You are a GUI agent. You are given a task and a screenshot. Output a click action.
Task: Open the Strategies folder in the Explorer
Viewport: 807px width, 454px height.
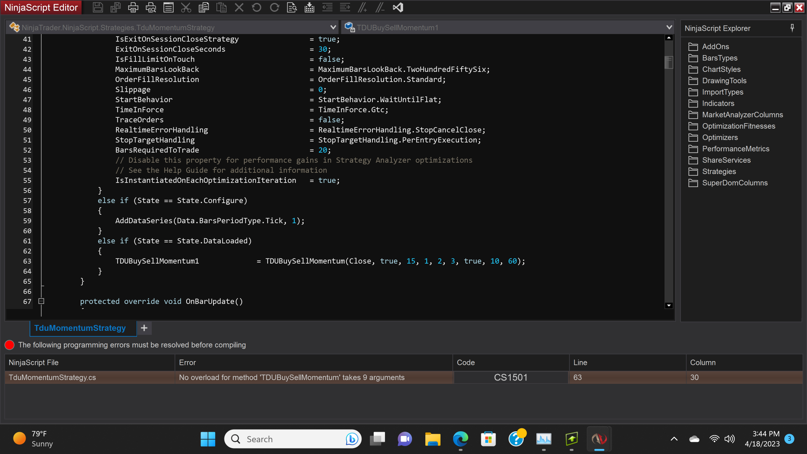719,172
